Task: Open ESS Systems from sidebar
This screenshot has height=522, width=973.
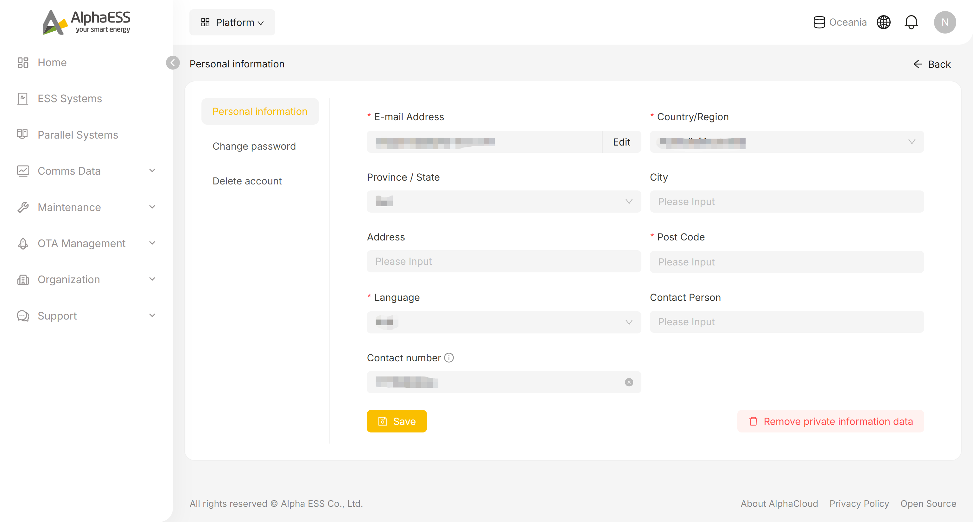Action: [69, 98]
